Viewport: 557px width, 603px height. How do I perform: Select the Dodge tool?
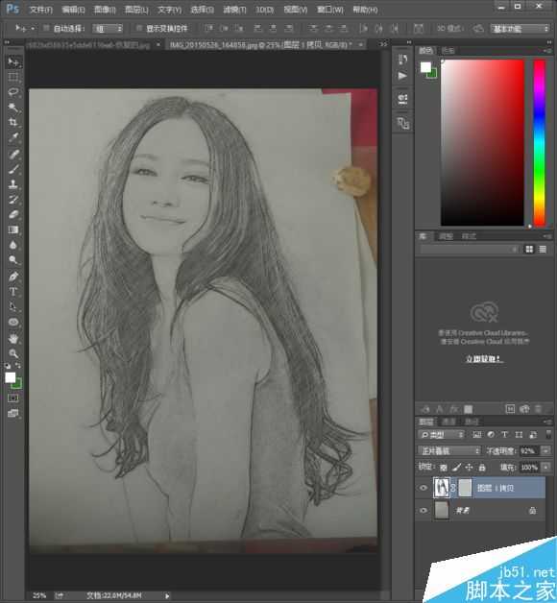click(x=13, y=260)
